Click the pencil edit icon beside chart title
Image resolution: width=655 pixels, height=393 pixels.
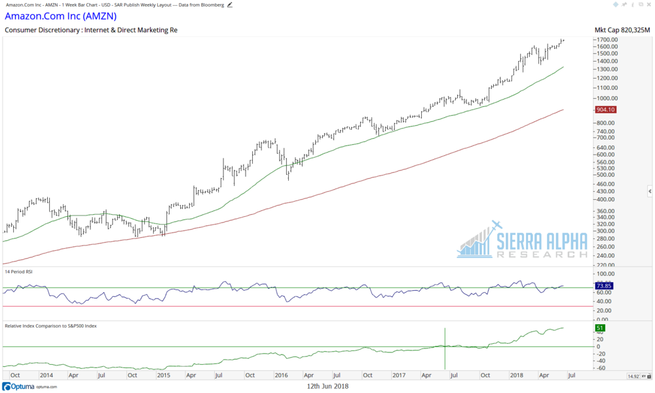click(x=230, y=5)
